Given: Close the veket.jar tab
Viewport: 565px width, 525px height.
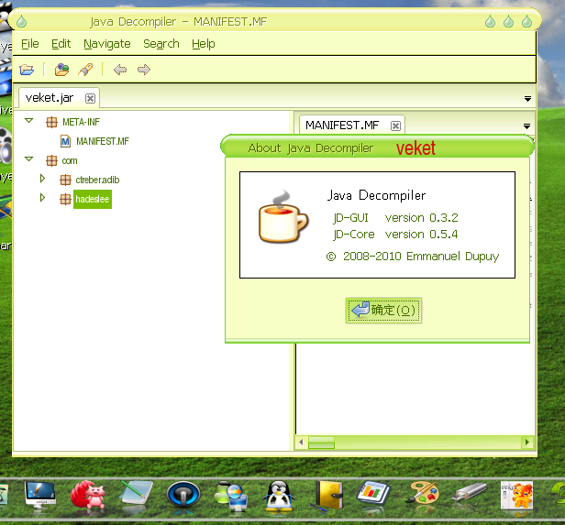Looking at the screenshot, I should click(90, 98).
